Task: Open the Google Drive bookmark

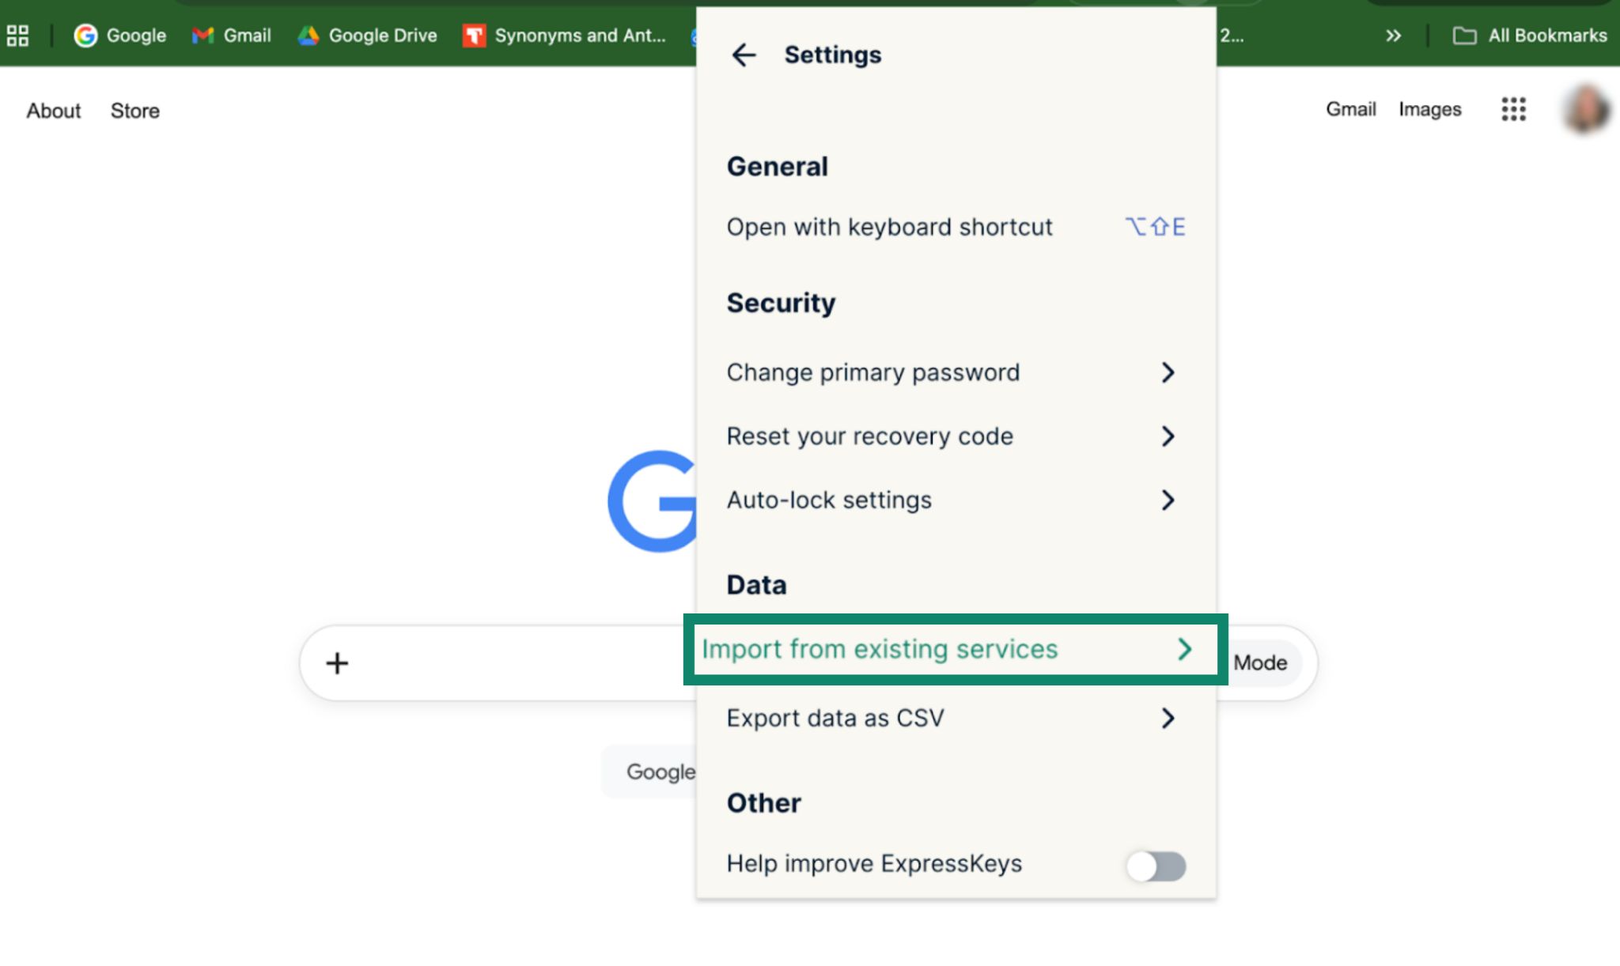Action: pyautogui.click(x=368, y=36)
